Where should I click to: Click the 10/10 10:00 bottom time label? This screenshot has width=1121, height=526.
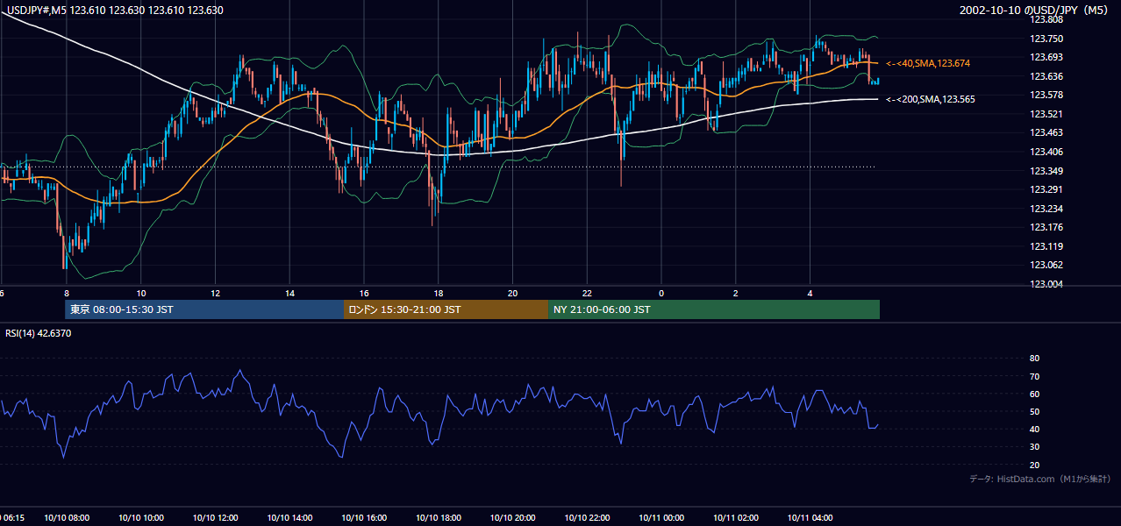(140, 518)
